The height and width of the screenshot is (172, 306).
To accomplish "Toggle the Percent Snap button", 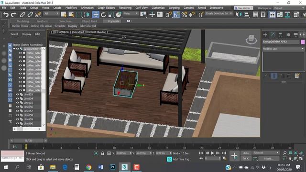I will 184,15.
